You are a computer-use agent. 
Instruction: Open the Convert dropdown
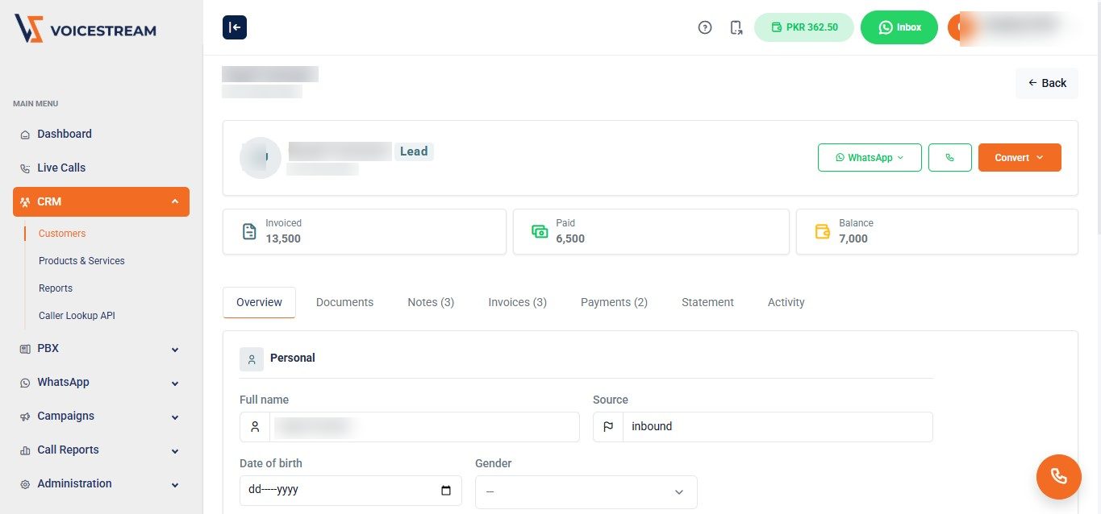[1020, 158]
